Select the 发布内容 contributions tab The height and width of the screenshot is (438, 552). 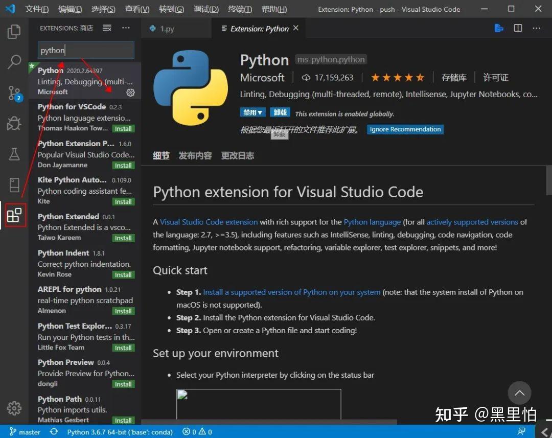[x=195, y=155]
